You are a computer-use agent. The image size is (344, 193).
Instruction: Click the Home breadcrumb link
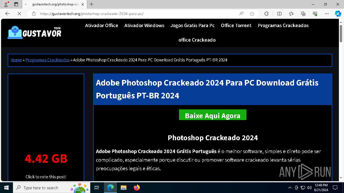coord(16,60)
